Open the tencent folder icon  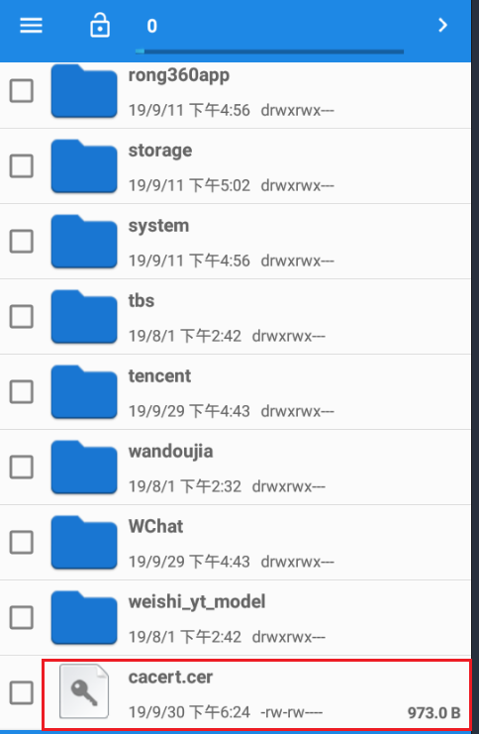point(84,392)
